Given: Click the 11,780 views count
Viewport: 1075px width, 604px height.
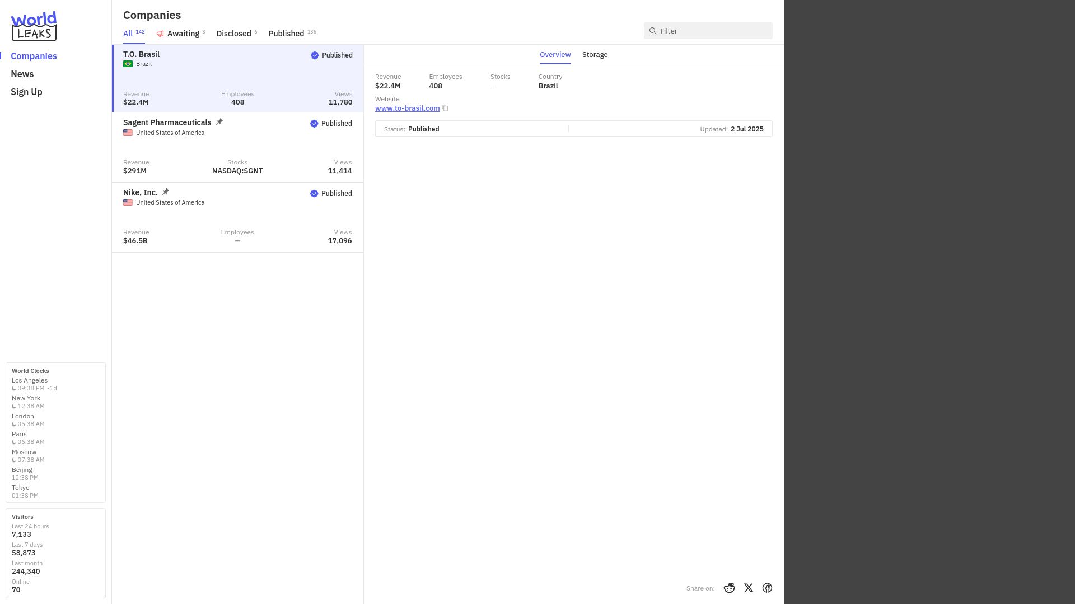Looking at the screenshot, I should tap(340, 102).
